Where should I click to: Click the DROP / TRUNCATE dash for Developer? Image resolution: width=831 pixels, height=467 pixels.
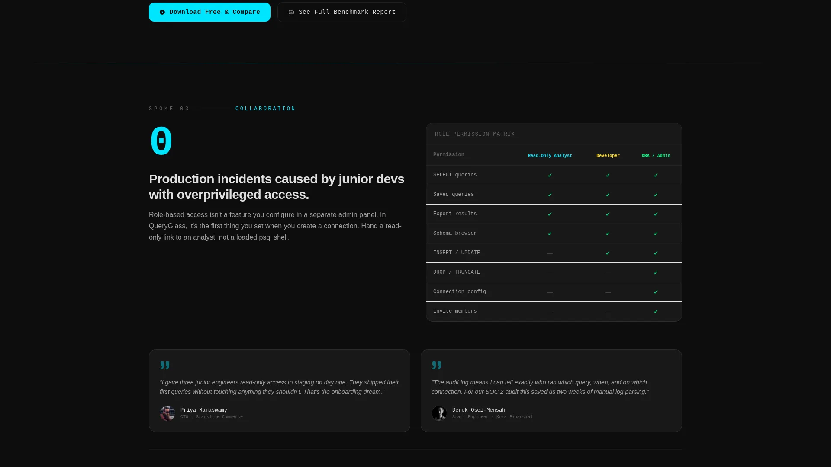pyautogui.click(x=608, y=273)
